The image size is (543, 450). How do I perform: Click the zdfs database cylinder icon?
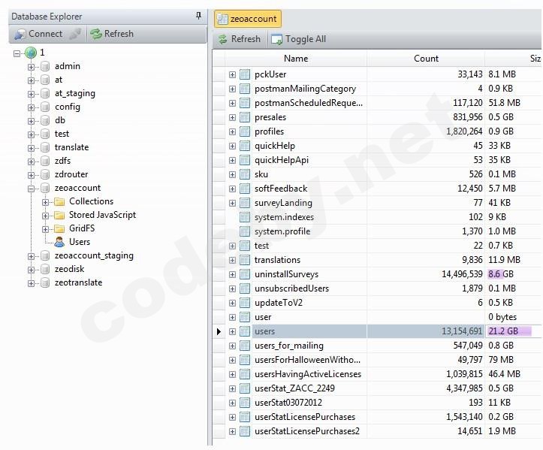[45, 161]
